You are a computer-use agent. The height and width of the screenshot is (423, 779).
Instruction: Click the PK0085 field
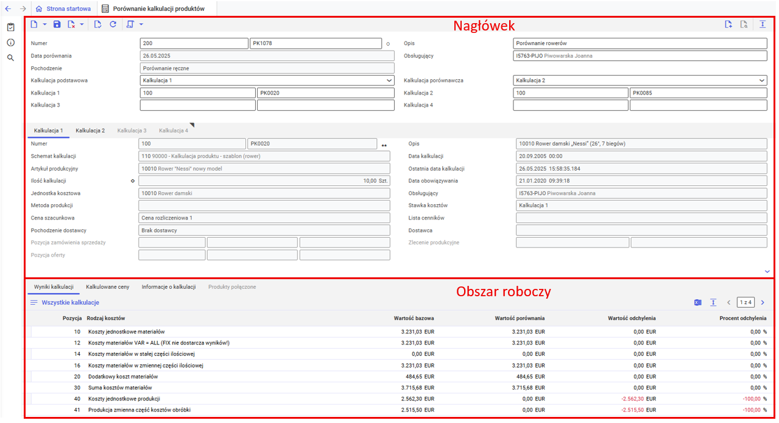click(699, 93)
